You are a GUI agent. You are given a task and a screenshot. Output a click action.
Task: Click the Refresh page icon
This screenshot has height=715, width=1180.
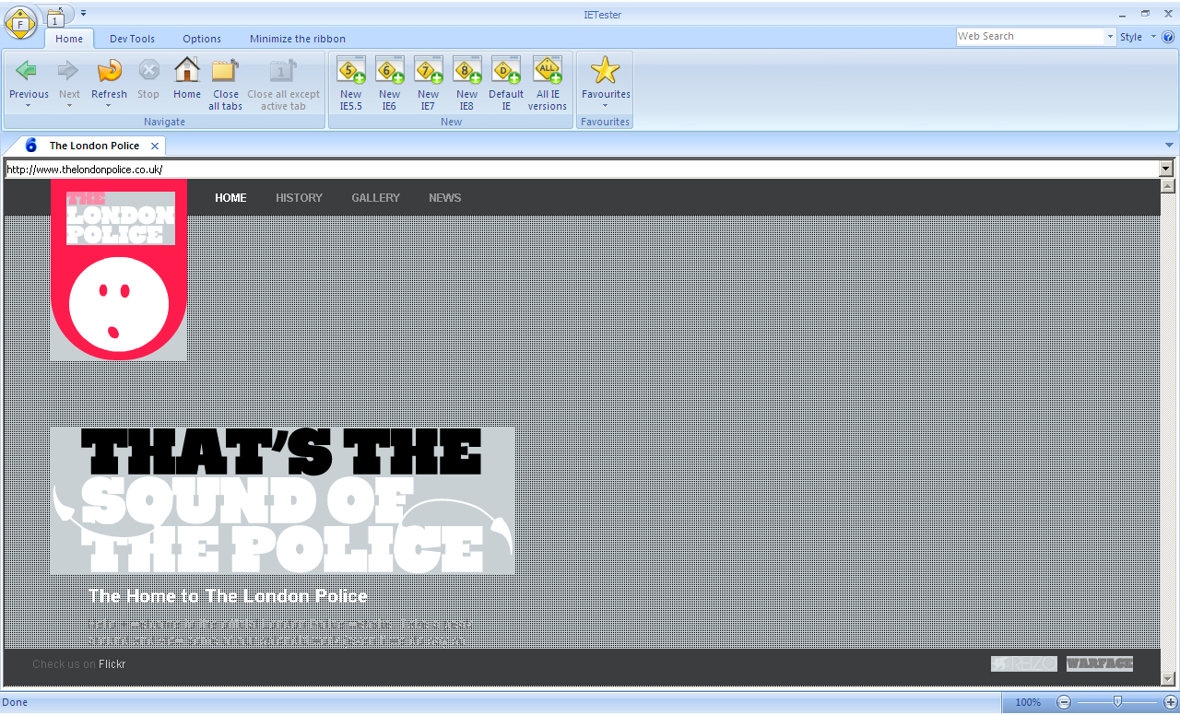[109, 70]
